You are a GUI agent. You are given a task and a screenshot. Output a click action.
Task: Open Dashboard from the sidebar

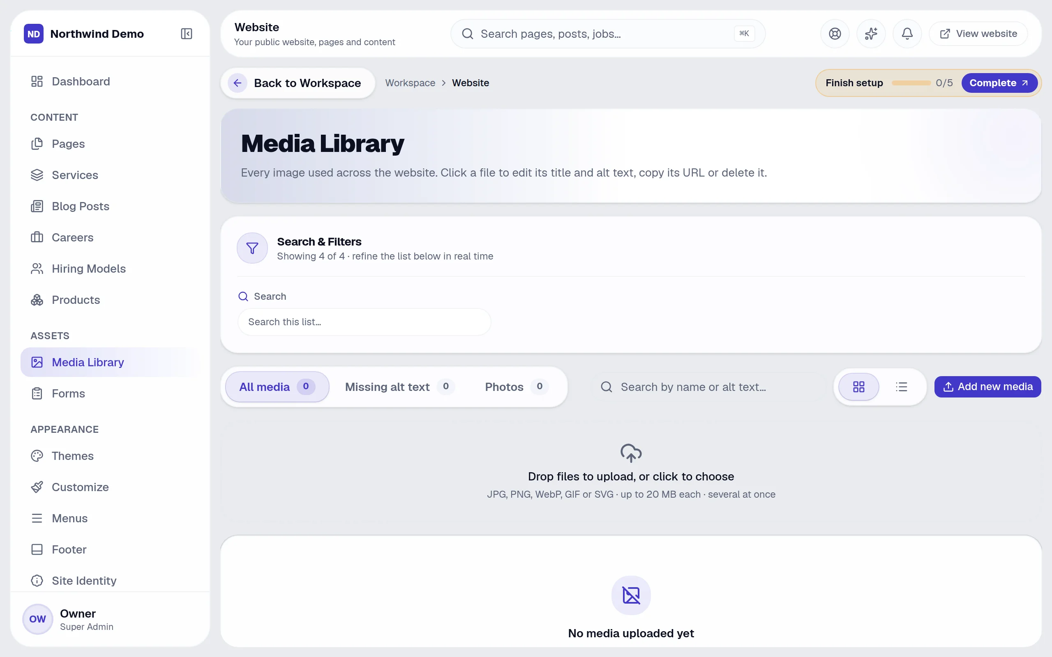click(110, 81)
